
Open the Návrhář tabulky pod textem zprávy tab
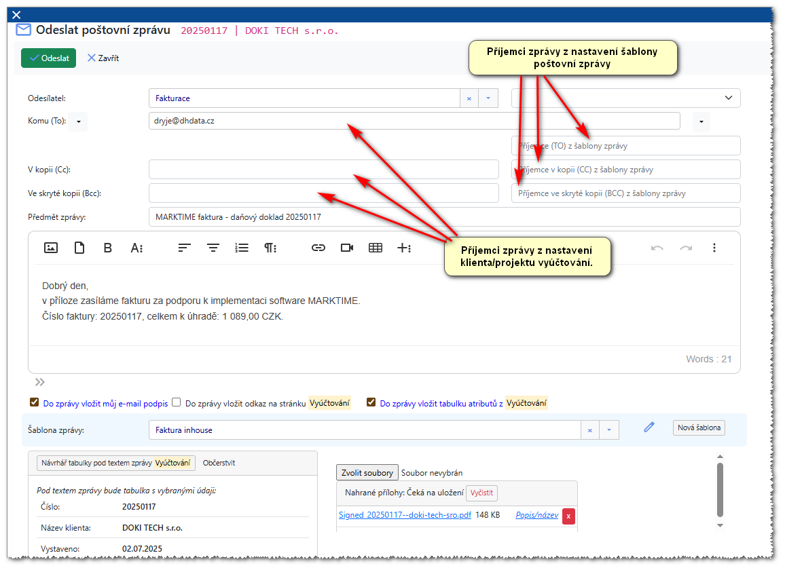tap(115, 463)
